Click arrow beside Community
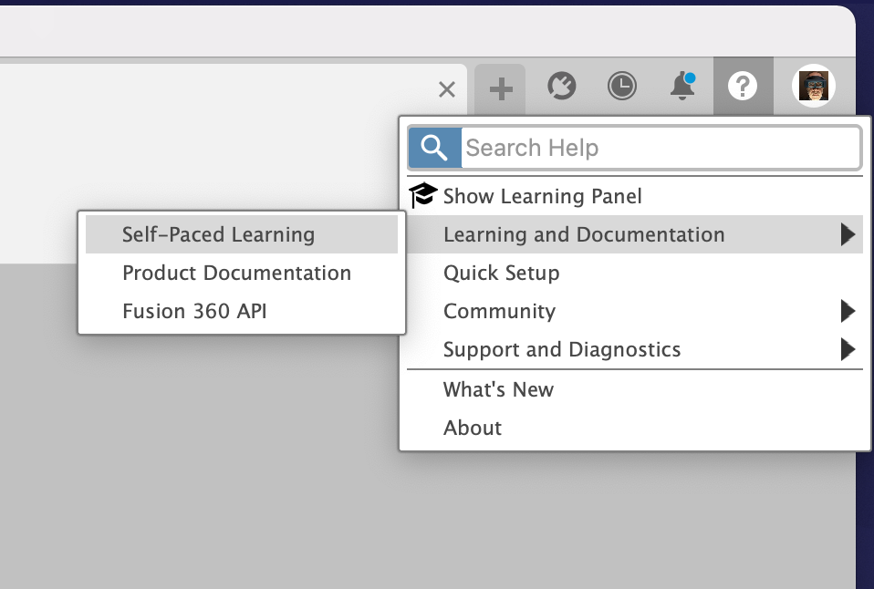Viewport: 874px width, 589px height. pos(848,311)
